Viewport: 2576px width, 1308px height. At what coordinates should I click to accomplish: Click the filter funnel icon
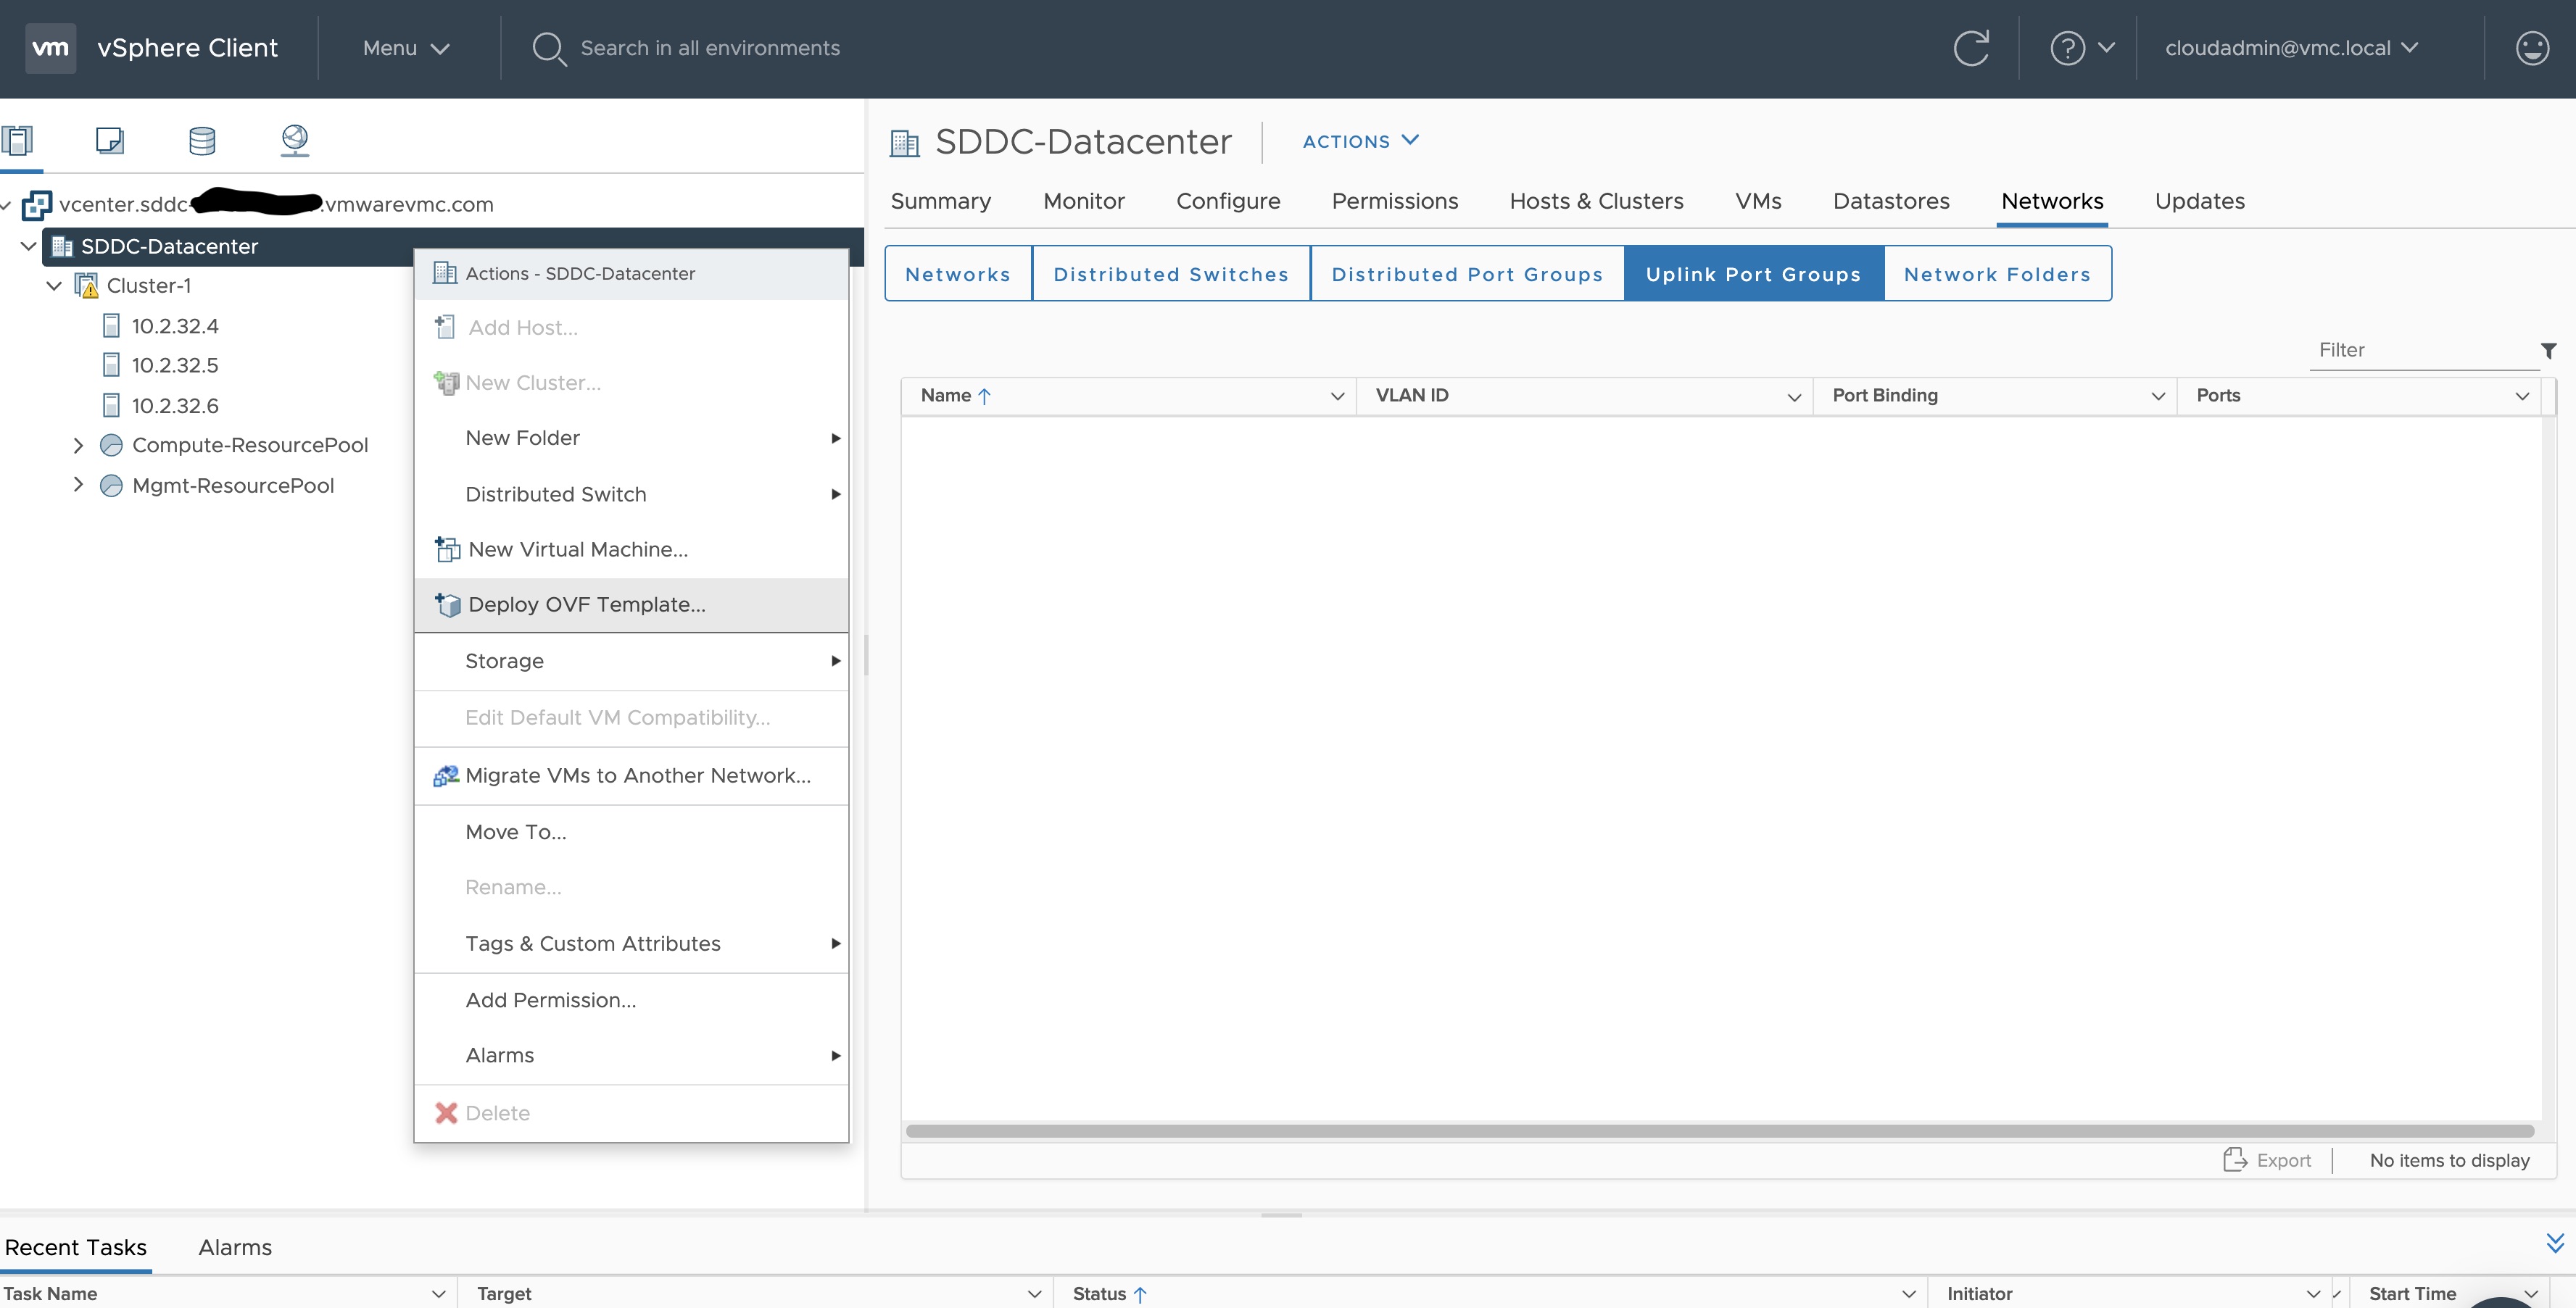click(x=2548, y=351)
